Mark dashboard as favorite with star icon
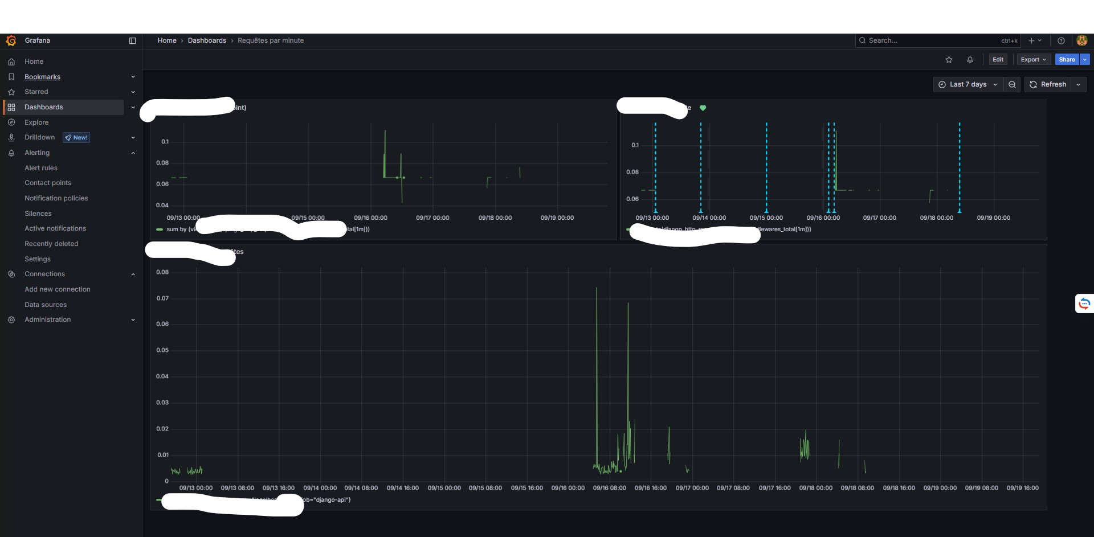 click(949, 59)
